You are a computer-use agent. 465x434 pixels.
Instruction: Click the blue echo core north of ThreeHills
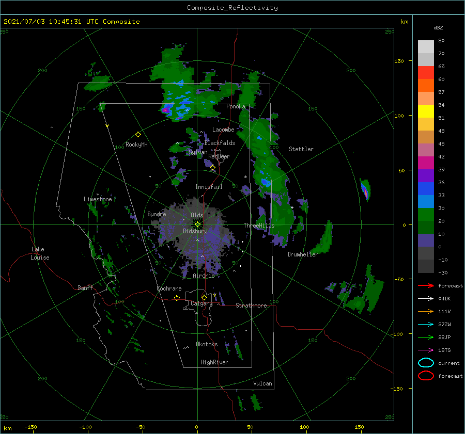[x=266, y=182]
